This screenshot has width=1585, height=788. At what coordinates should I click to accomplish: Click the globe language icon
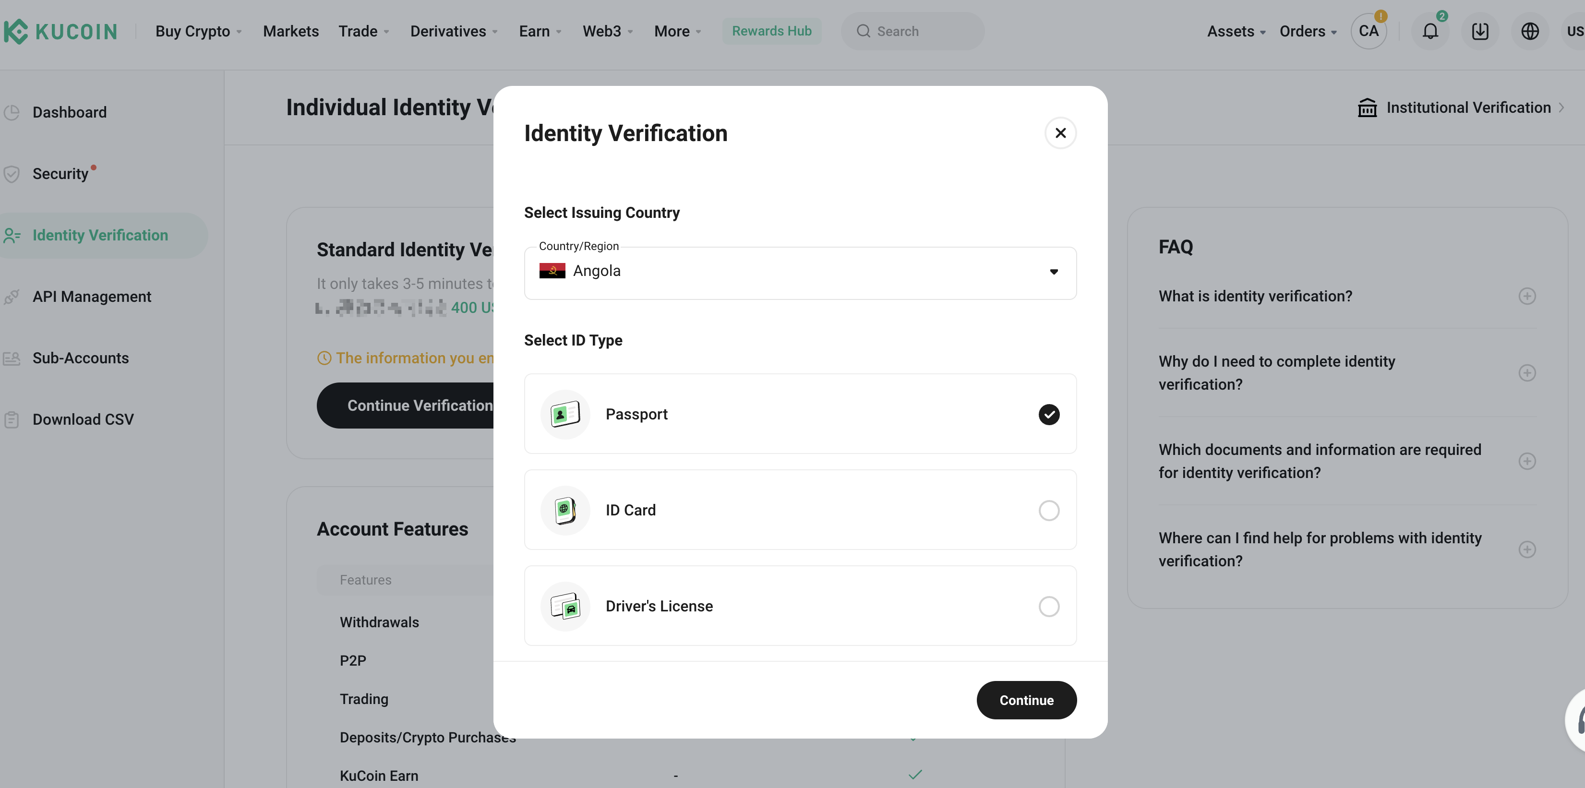tap(1530, 31)
